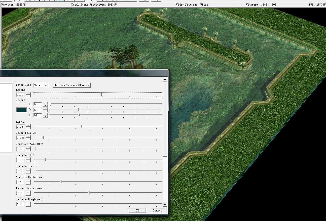
Task: Increase Color Fall Of with up arrow
Action: click(x=28, y=137)
